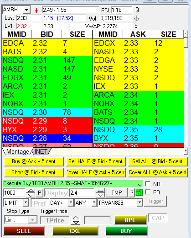The image size is (191, 238).
Task: Enable the NR checkbox
Action: point(148,184)
